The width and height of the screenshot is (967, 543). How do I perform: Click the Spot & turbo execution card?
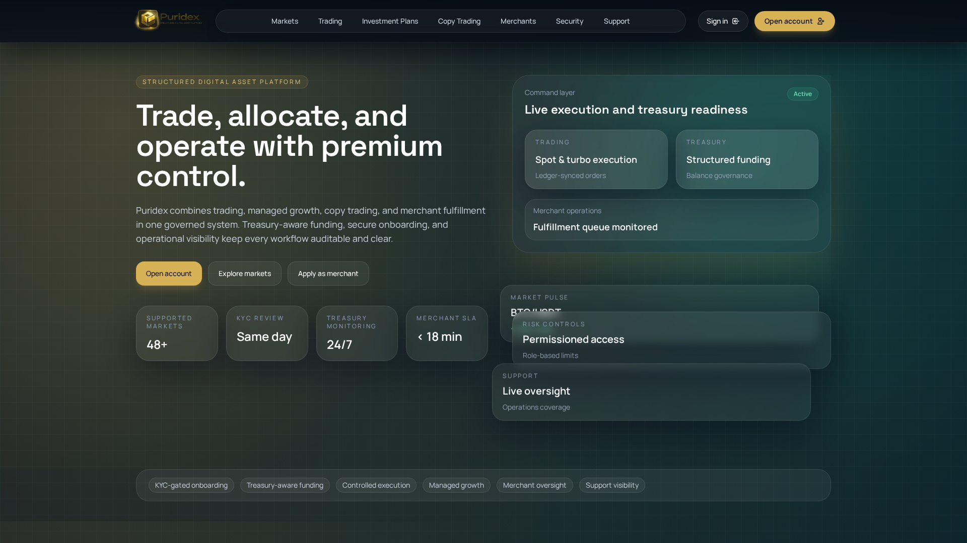(596, 159)
